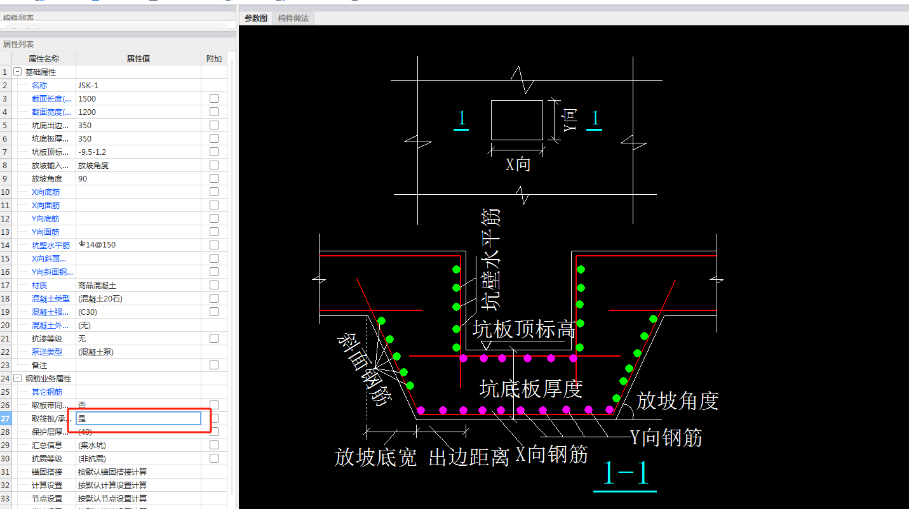Screen dimensions: 909x509
Task: Click the (无) value for 混凝土外加剂
Action: pos(138,325)
